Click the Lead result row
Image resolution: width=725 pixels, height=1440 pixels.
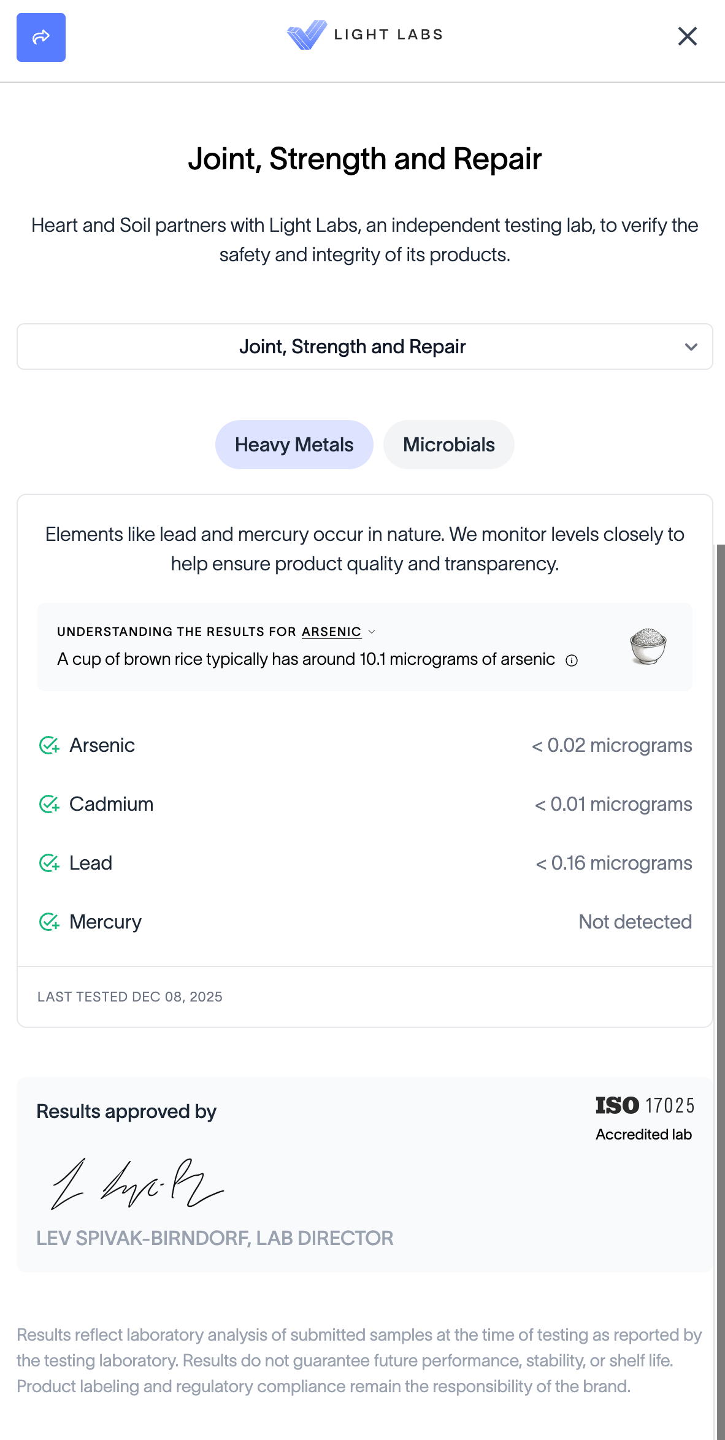tap(364, 863)
